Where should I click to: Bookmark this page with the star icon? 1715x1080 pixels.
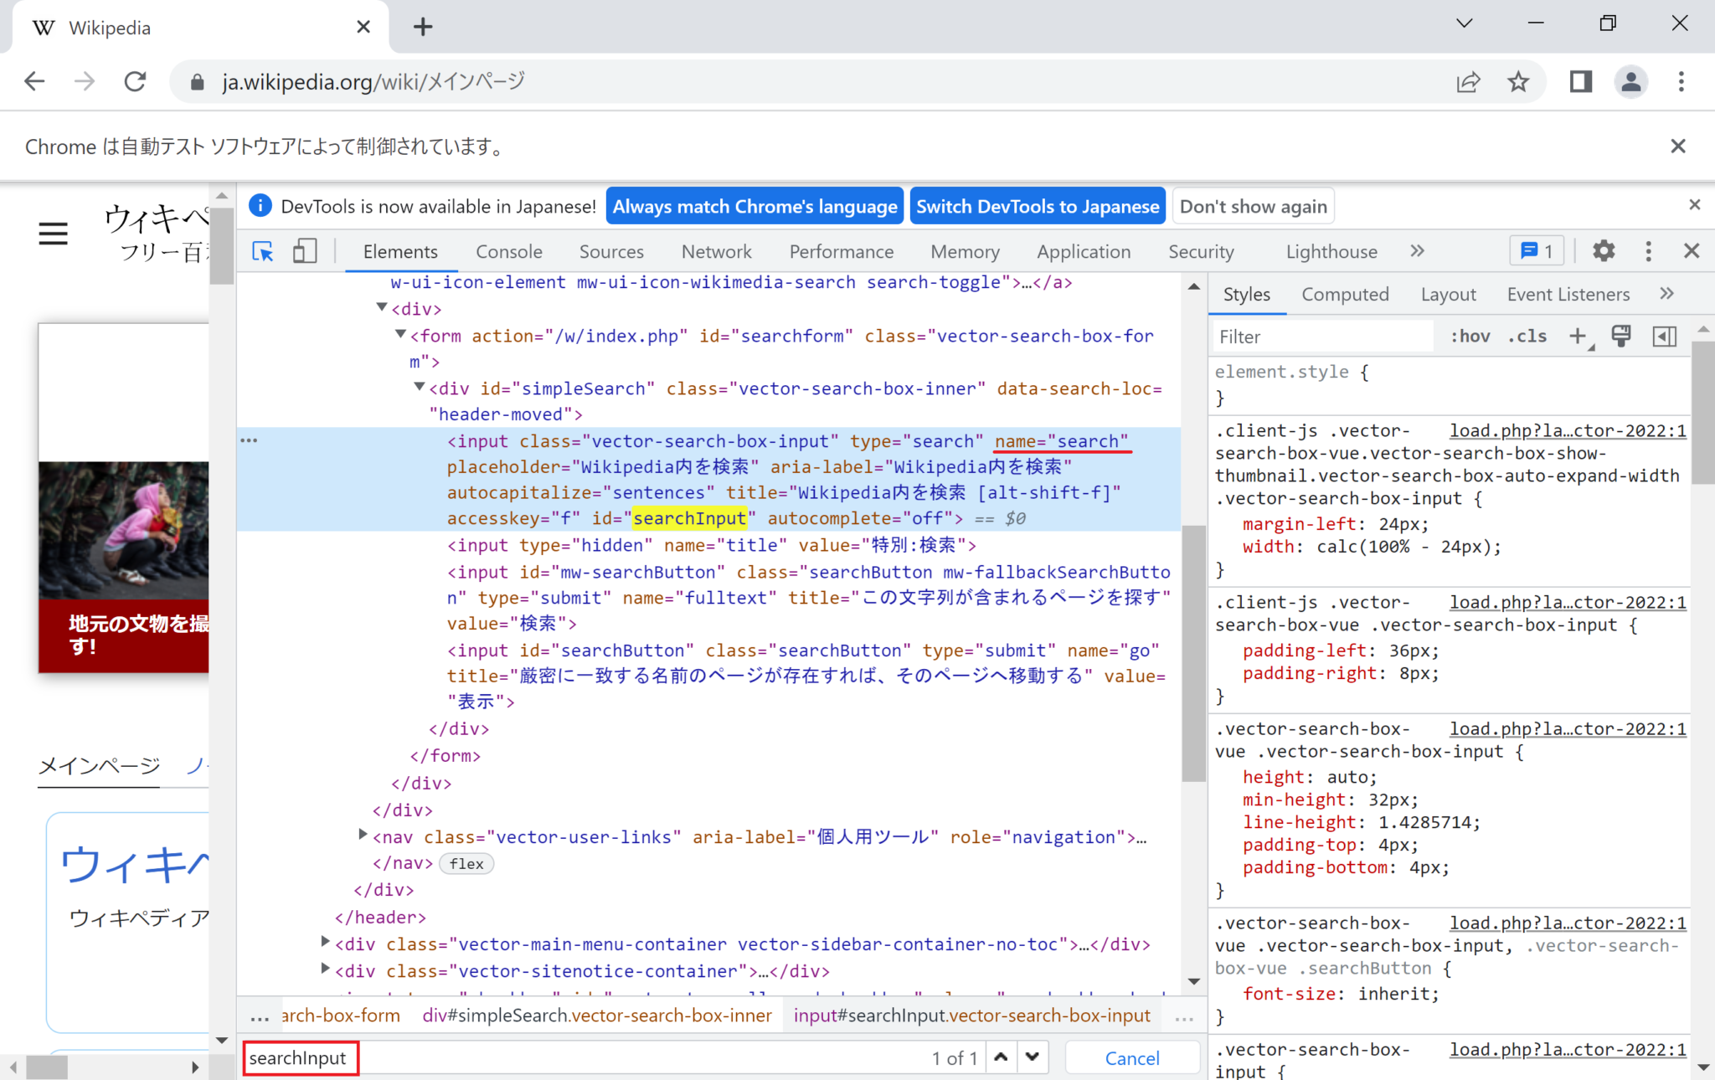click(x=1518, y=81)
